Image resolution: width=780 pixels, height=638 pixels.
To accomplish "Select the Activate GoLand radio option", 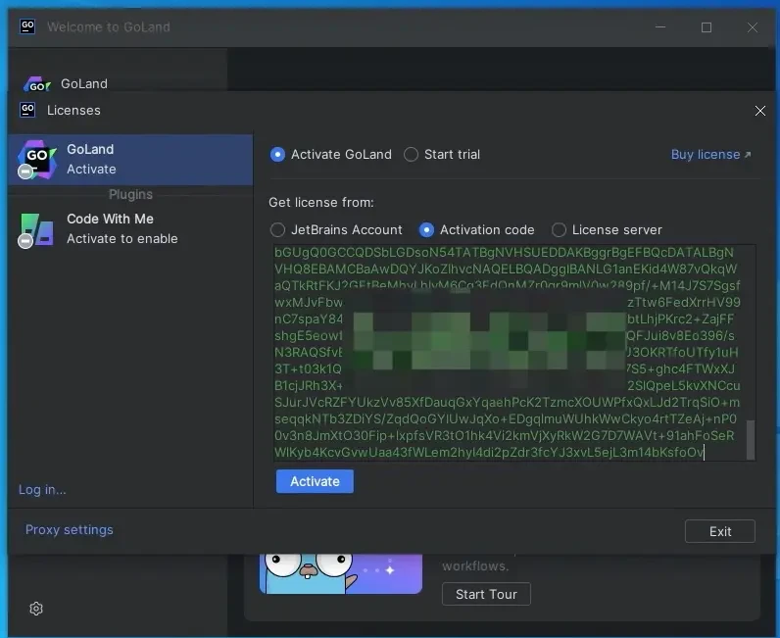I will pos(278,154).
